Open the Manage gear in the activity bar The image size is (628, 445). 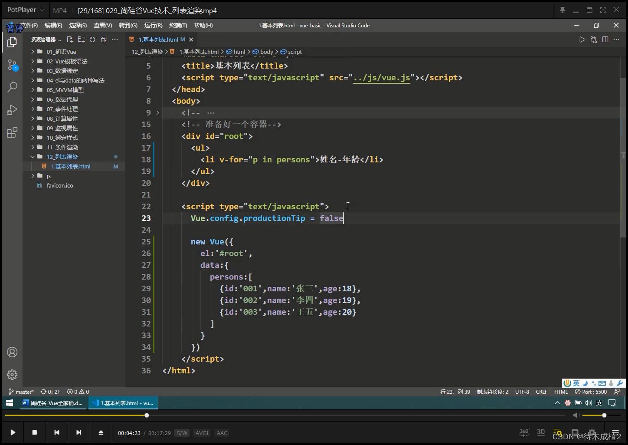12,374
